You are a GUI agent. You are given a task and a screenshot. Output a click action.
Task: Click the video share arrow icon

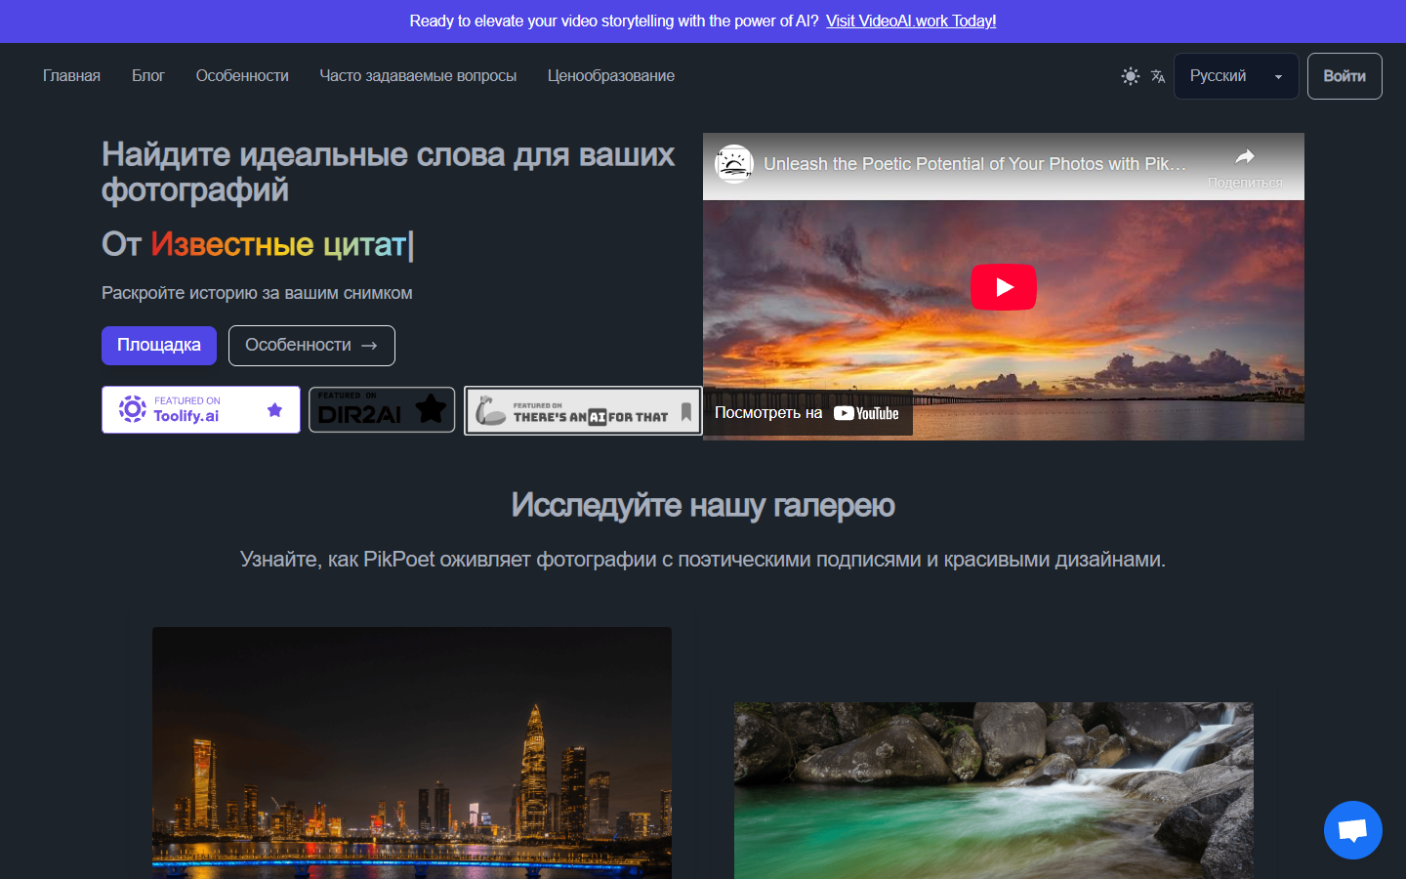[1245, 157]
